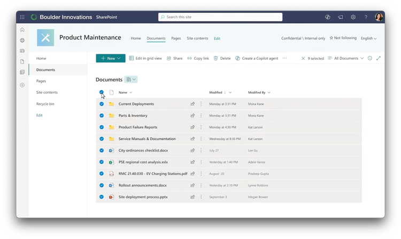Expand content to full screen icon
The width and height of the screenshot is (401, 239).
point(379,58)
